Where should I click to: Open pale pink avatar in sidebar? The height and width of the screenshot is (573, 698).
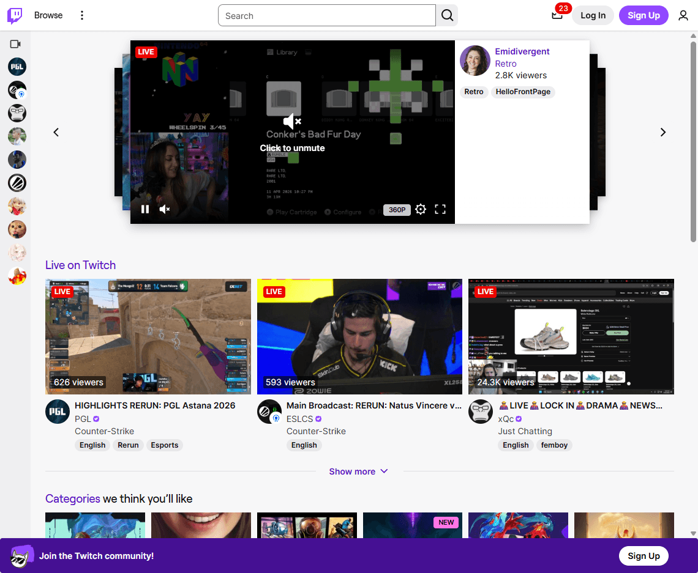coord(17,253)
